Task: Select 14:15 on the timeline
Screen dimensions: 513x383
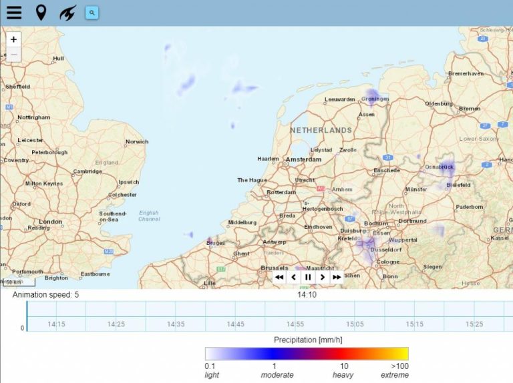Action: [x=57, y=324]
